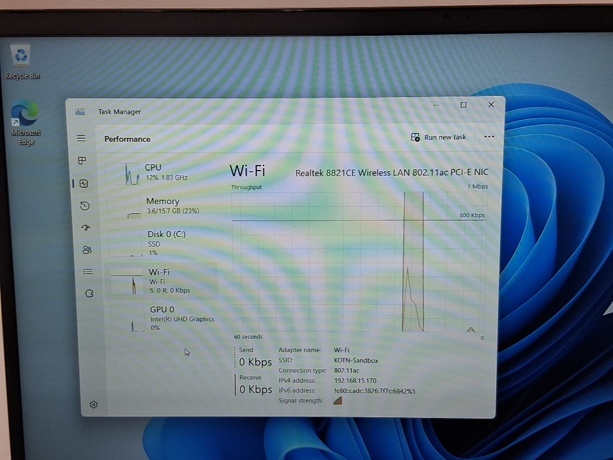Go to Startup apps page
Screen dimensions: 613x460
click(86, 227)
